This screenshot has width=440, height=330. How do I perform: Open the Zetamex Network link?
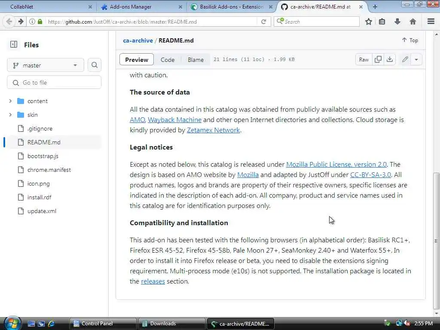pyautogui.click(x=213, y=130)
